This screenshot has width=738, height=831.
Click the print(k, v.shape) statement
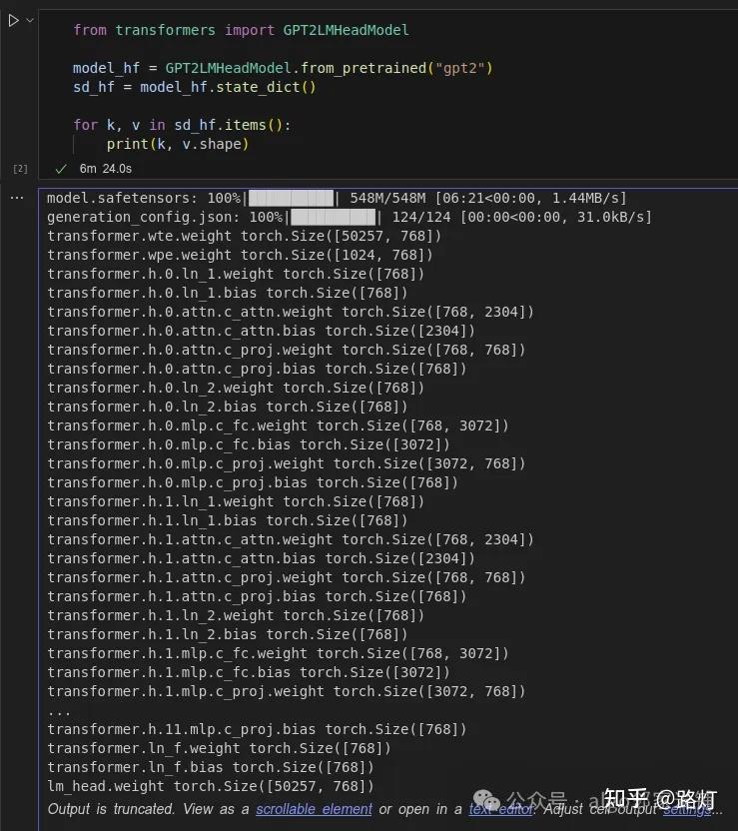[178, 144]
